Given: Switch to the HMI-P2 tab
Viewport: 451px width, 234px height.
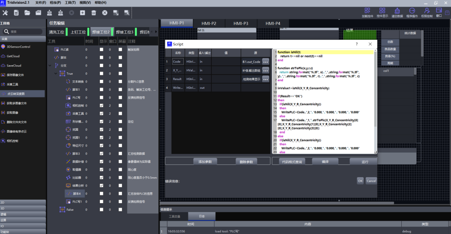Looking at the screenshot, I should pyautogui.click(x=209, y=23).
